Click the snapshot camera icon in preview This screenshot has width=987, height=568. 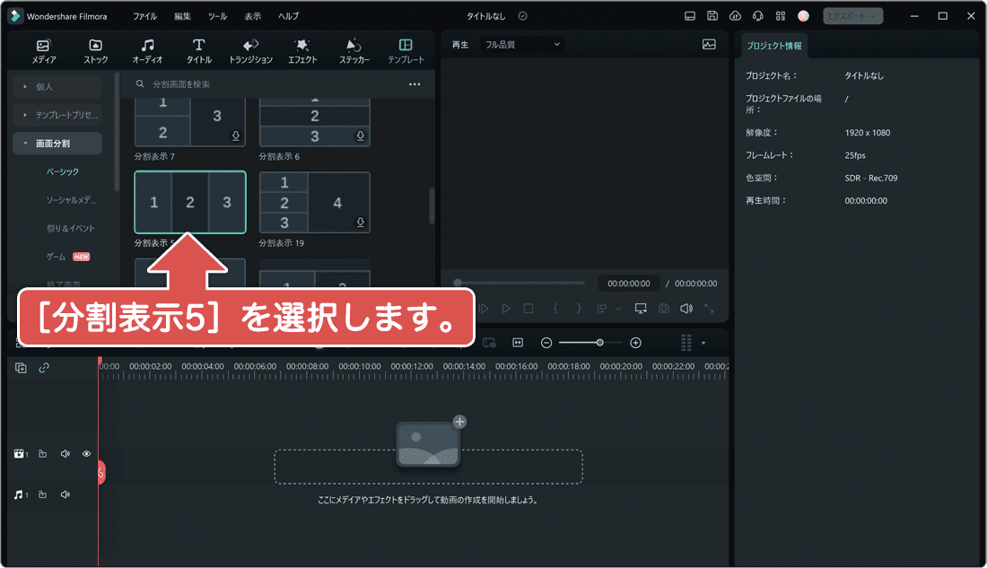click(663, 309)
